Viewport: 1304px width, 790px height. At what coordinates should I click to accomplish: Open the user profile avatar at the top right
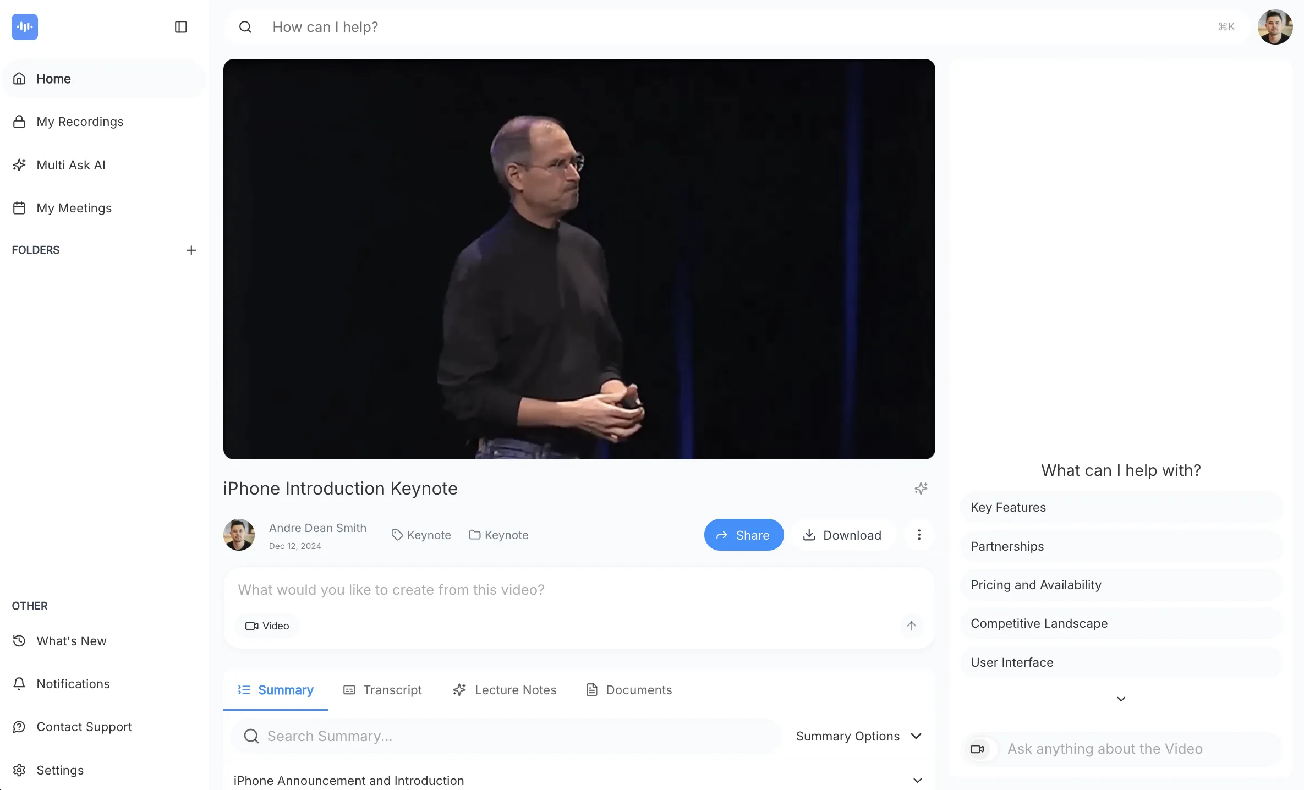[1275, 27]
